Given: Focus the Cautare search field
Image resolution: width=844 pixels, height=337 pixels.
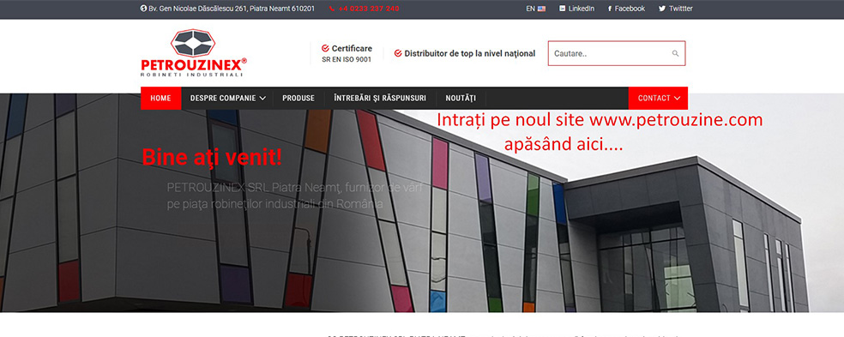Looking at the screenshot, I should [x=617, y=53].
